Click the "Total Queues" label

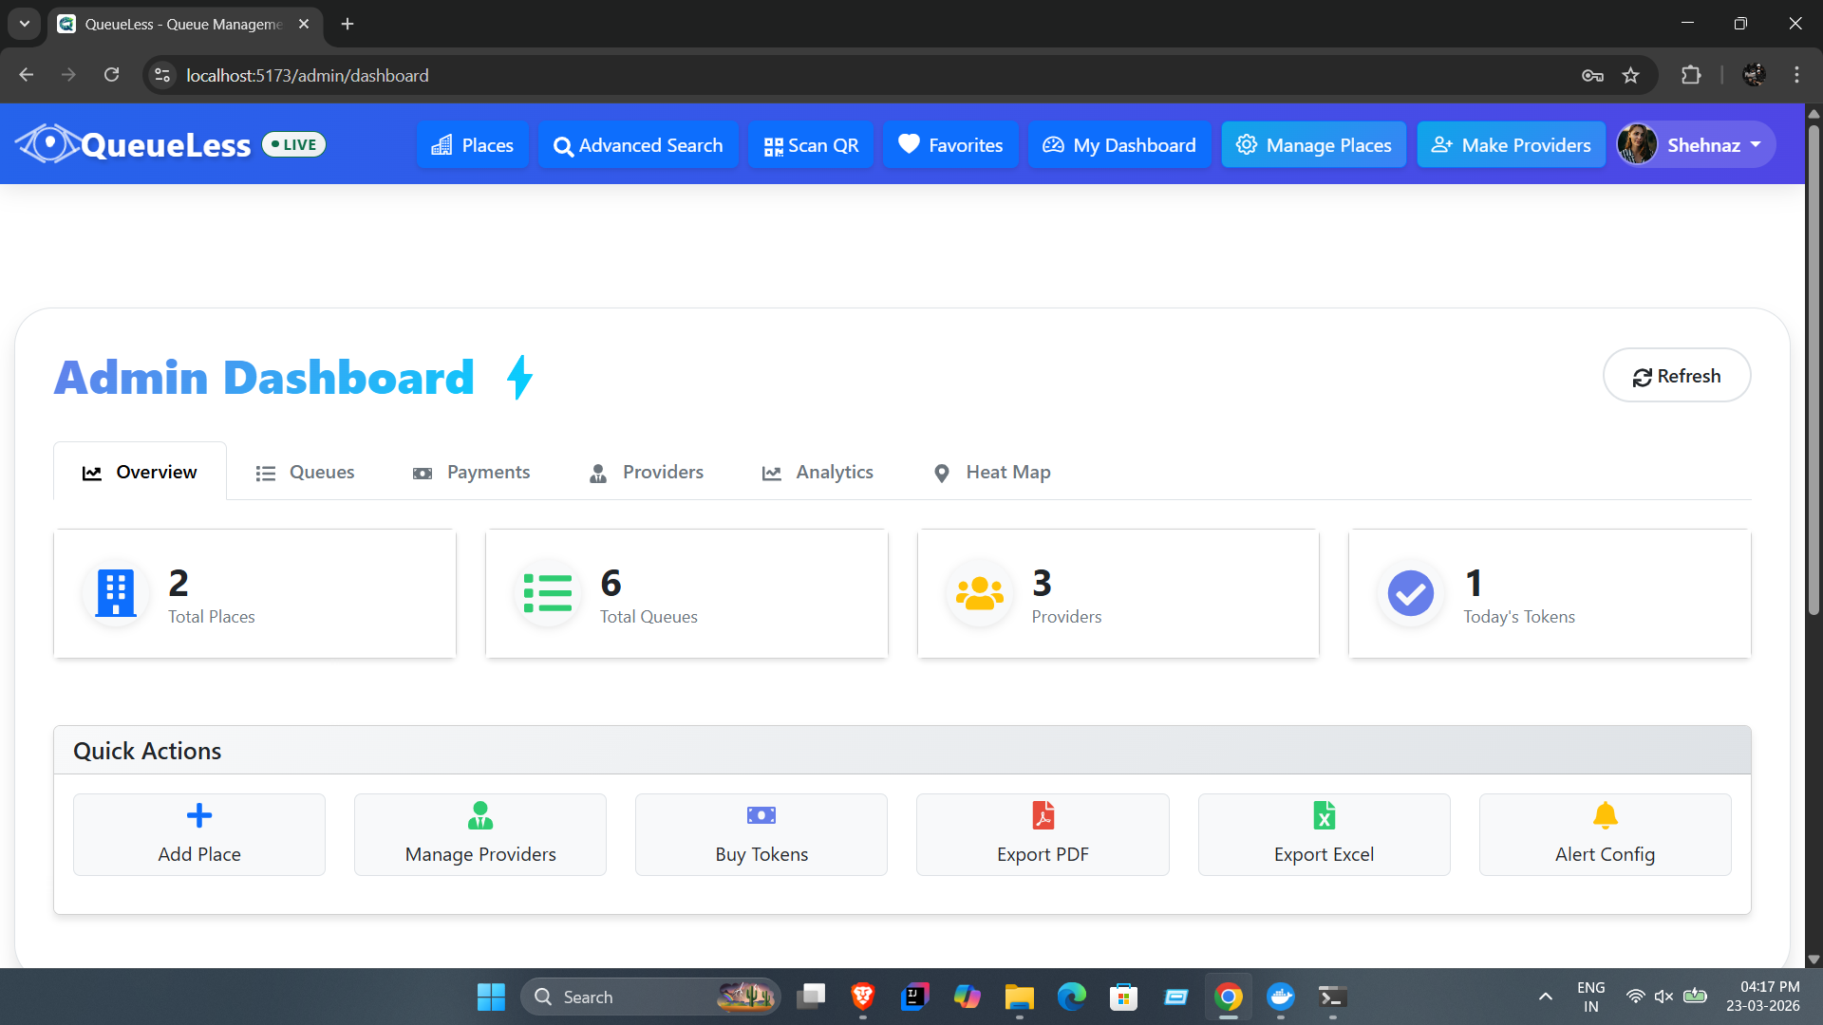pyautogui.click(x=648, y=617)
